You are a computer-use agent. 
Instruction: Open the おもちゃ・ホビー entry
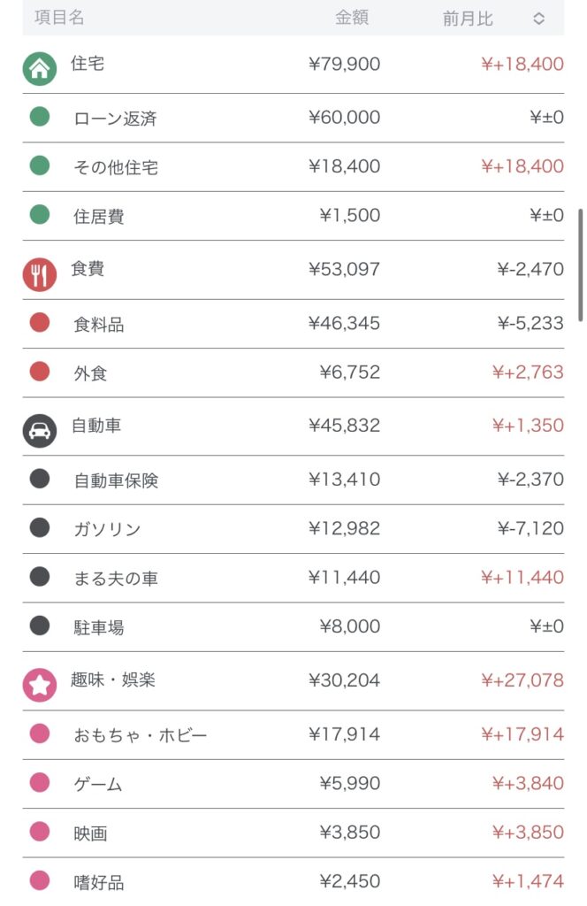click(141, 735)
